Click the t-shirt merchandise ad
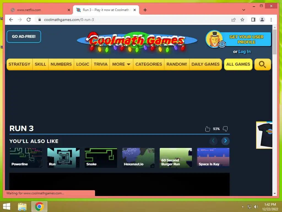 click(264, 135)
